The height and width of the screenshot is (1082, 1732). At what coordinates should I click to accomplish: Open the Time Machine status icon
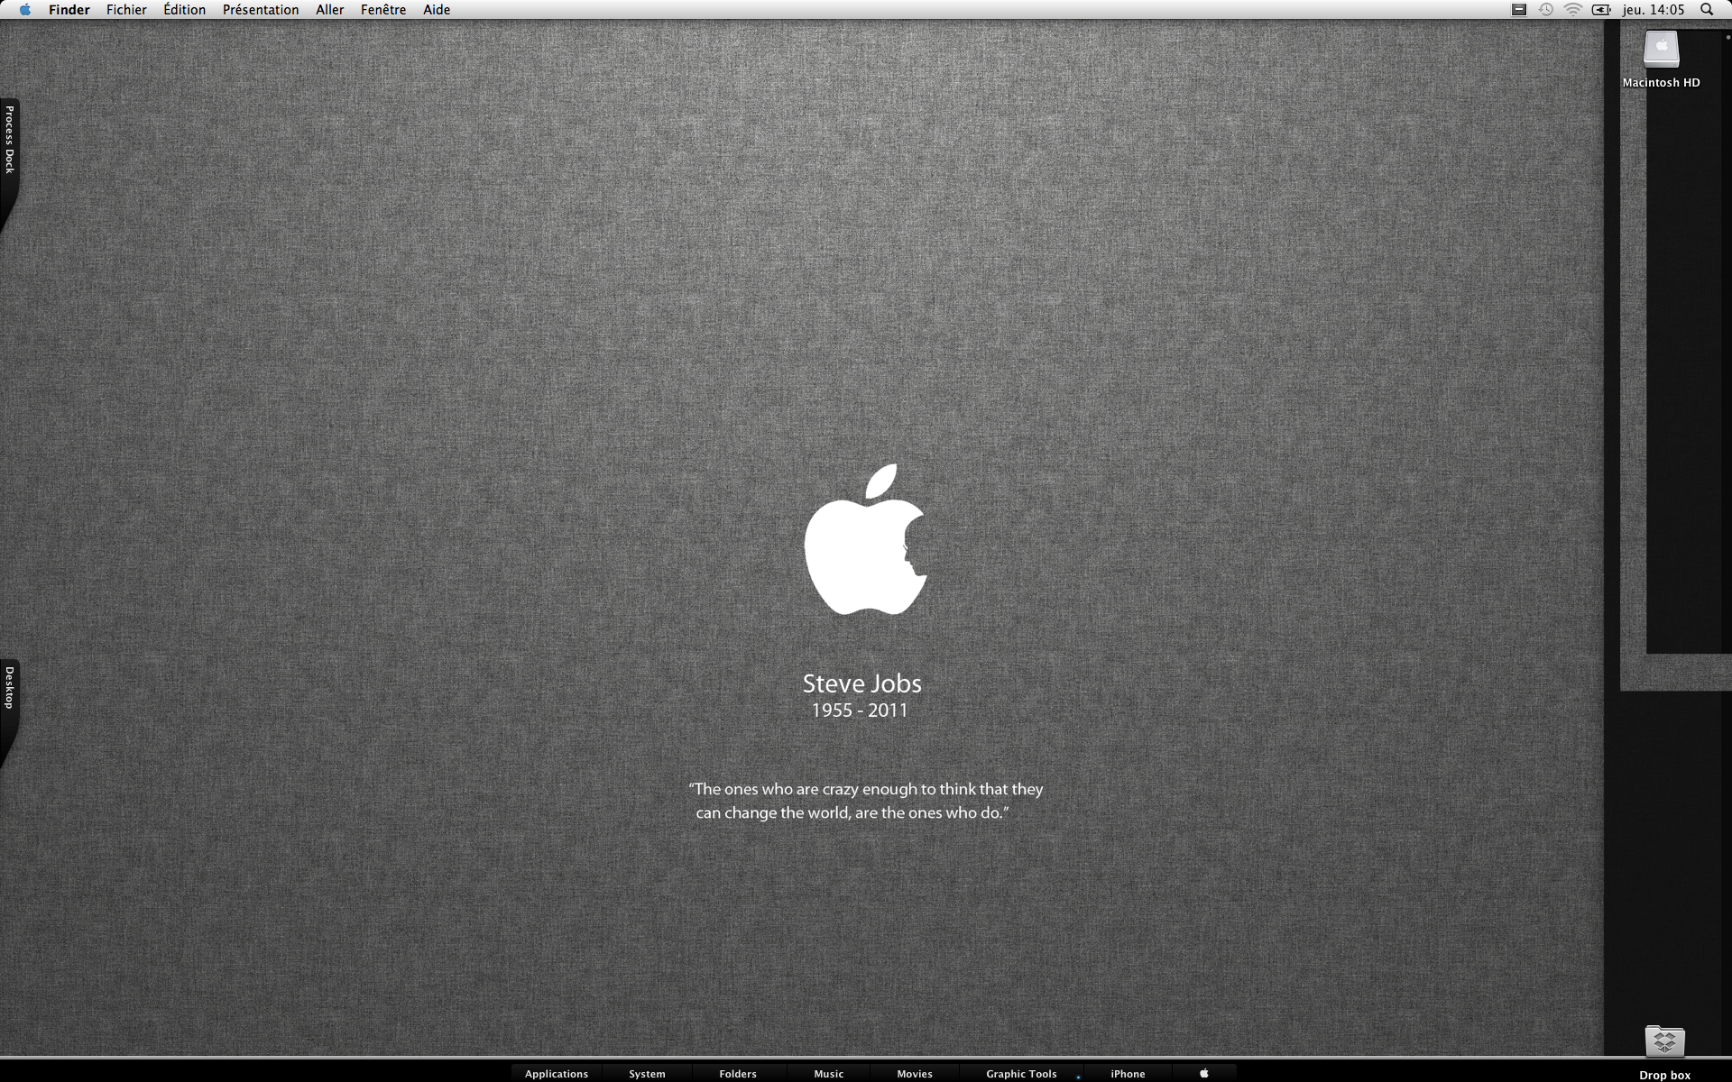pos(1546,10)
